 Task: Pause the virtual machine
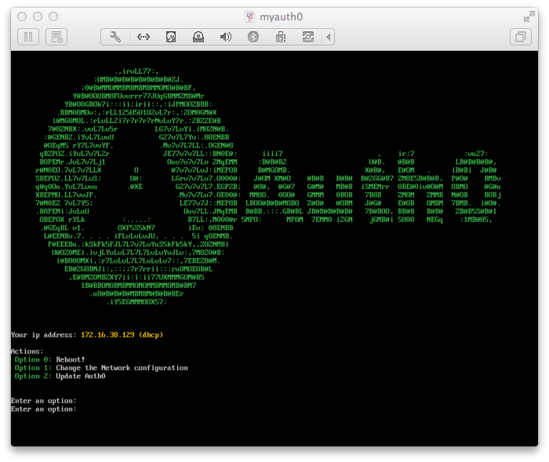click(x=28, y=37)
